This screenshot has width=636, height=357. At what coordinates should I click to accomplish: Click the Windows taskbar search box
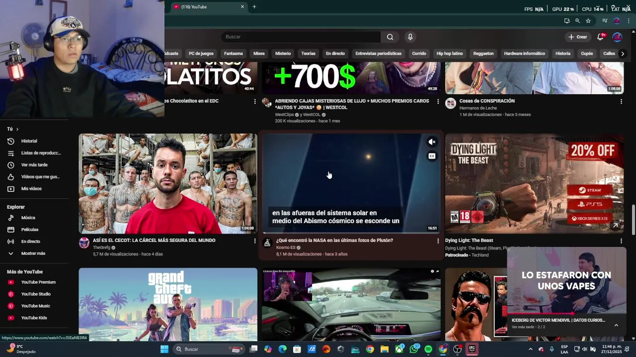pyautogui.click(x=208, y=349)
